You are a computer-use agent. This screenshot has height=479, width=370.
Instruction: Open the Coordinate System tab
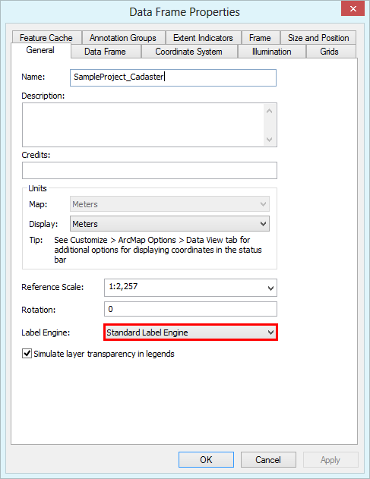click(189, 52)
